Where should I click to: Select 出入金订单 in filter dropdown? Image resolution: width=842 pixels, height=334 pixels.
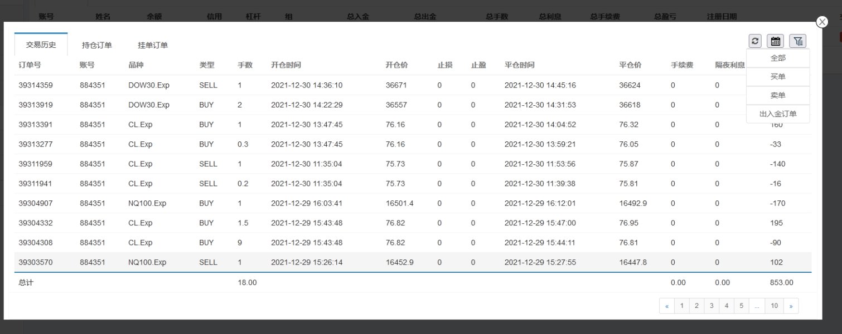778,114
